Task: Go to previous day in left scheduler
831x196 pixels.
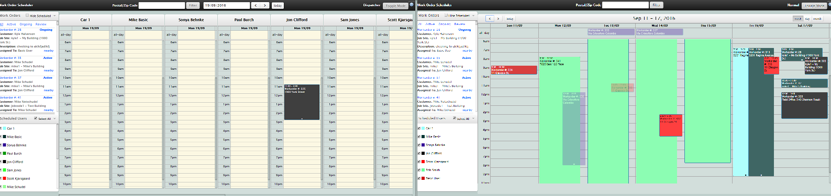Action: 256,5
